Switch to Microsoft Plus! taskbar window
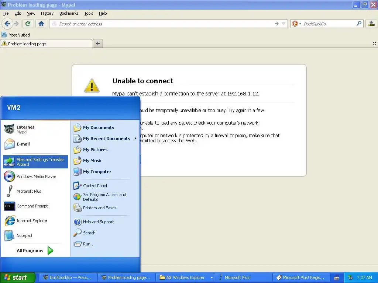Viewport: 378px width, 283px height. pos(243,277)
